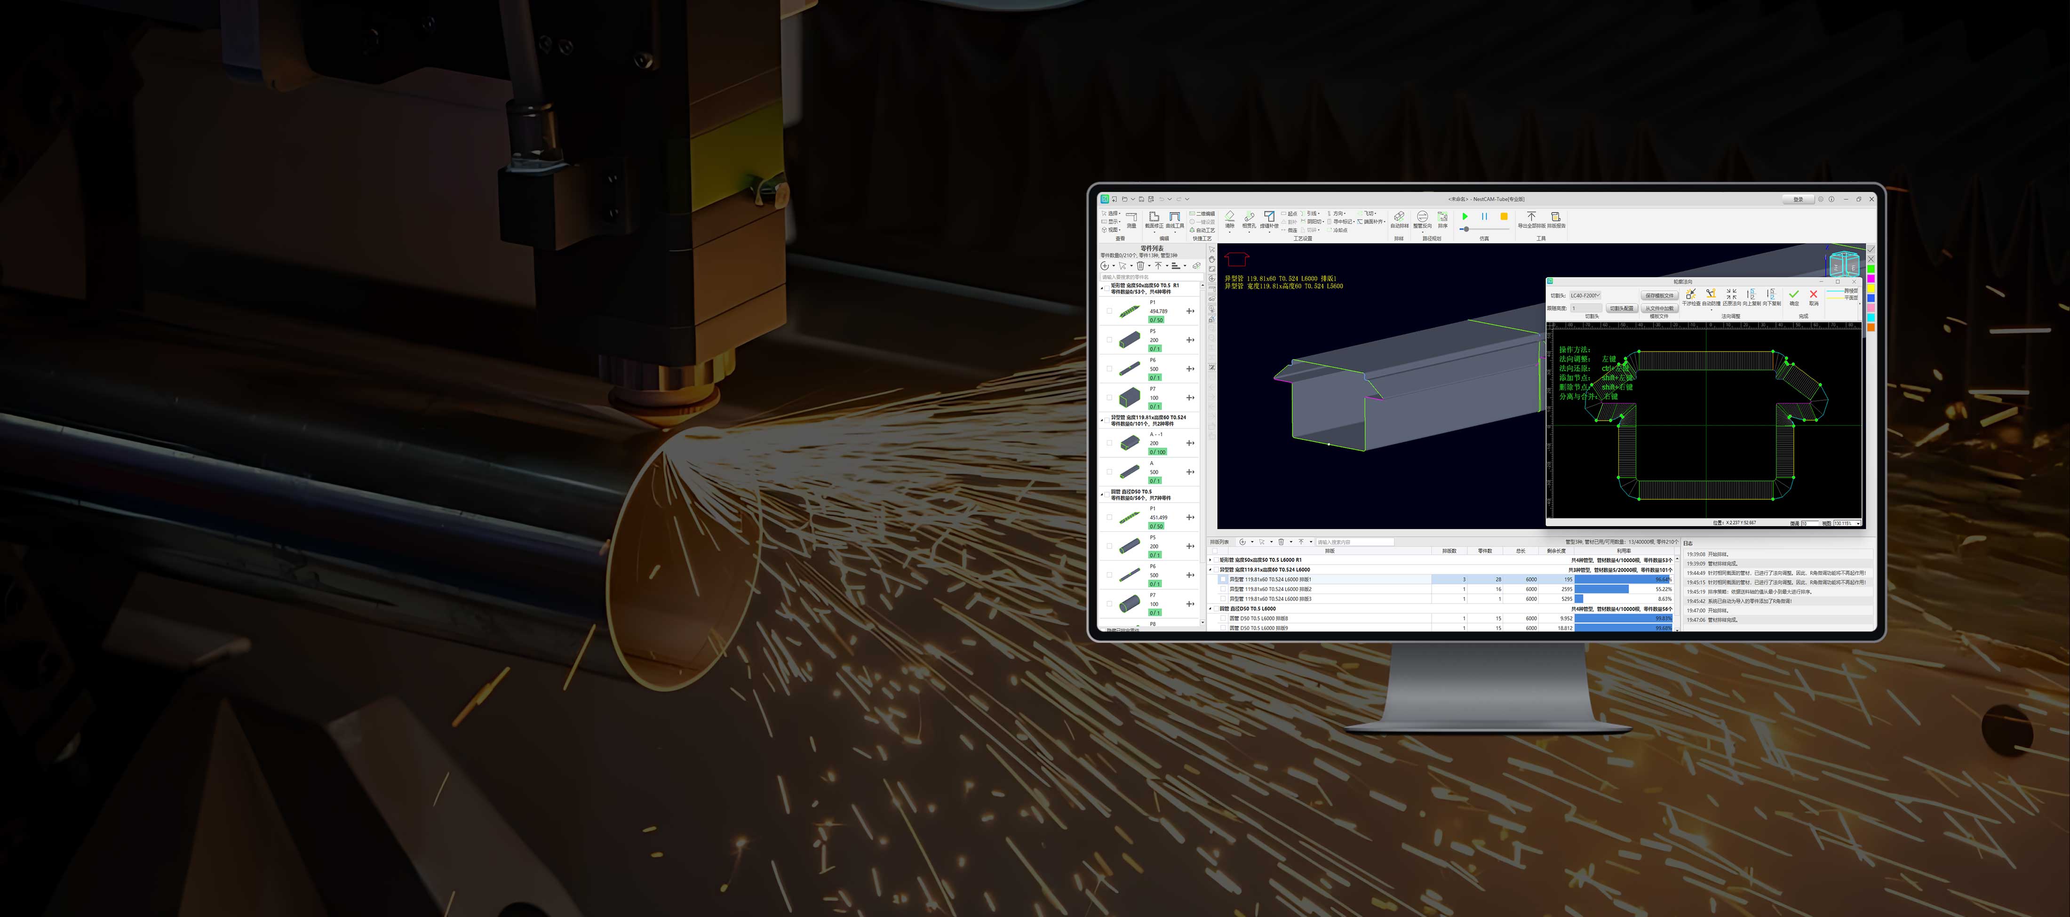Click 自动工艺 auto process in ribbon

pyautogui.click(x=1203, y=230)
